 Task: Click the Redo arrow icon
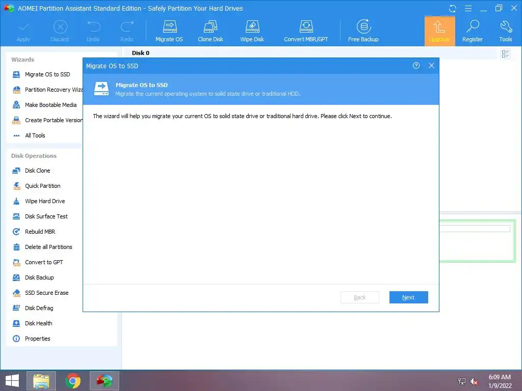(x=127, y=31)
